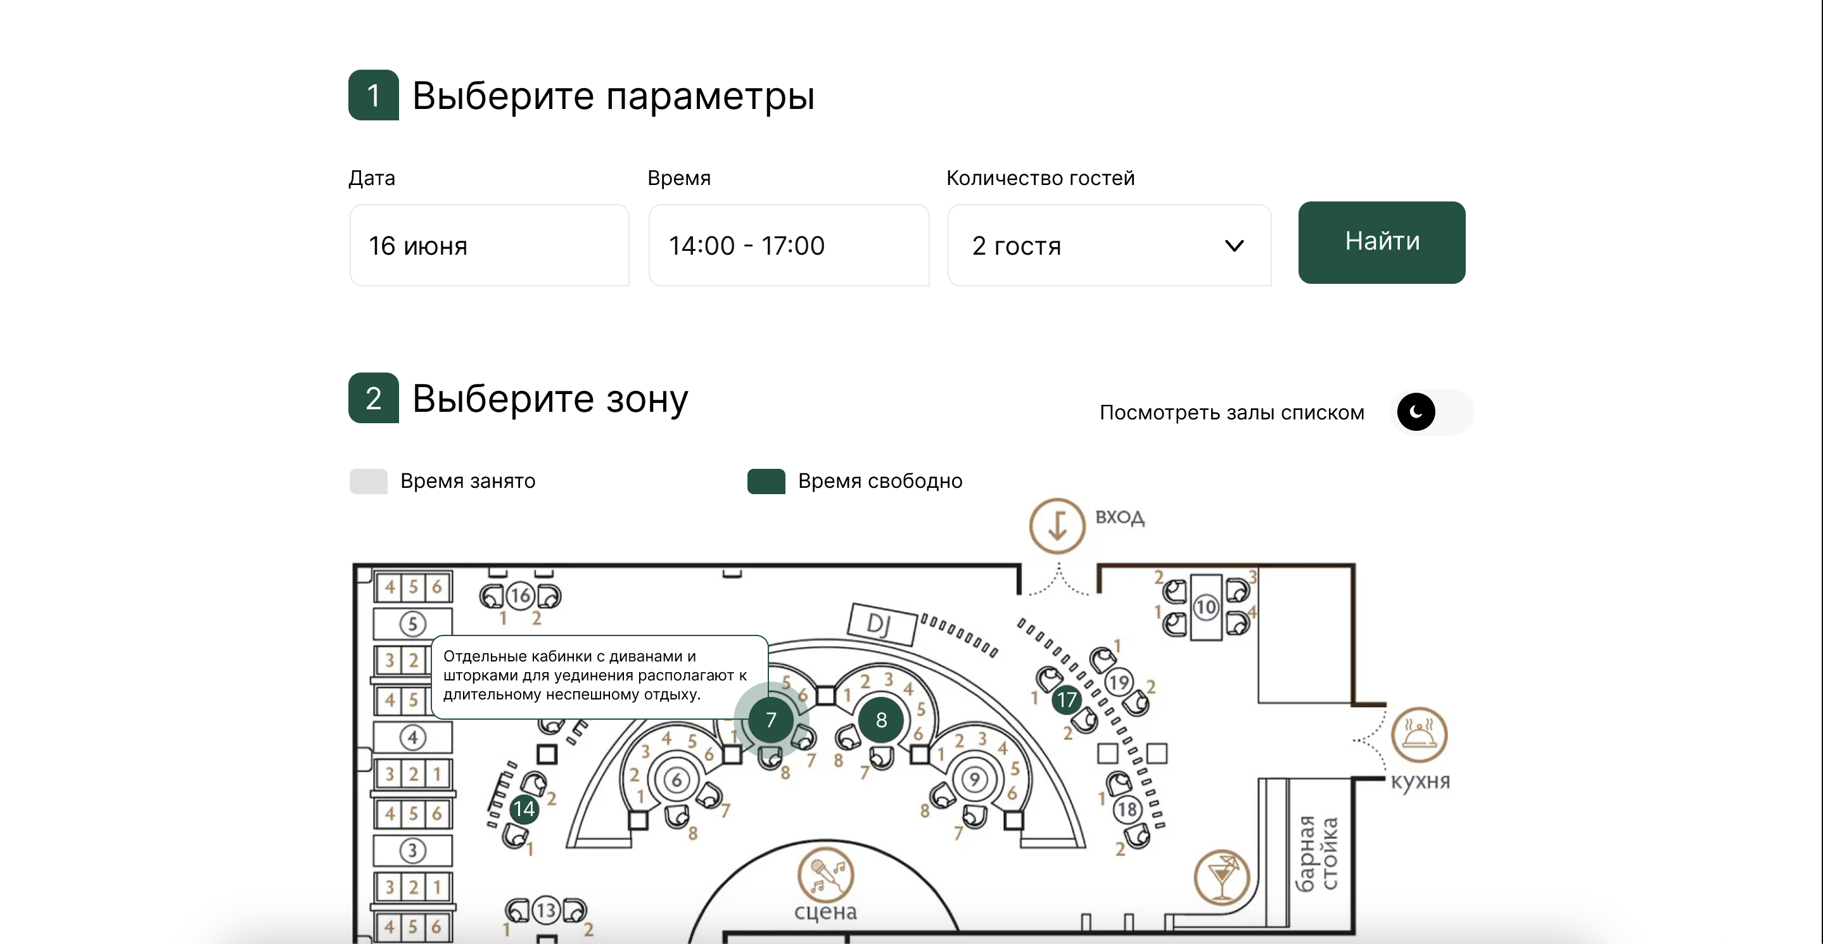Open the date field 16 июня

click(x=489, y=246)
